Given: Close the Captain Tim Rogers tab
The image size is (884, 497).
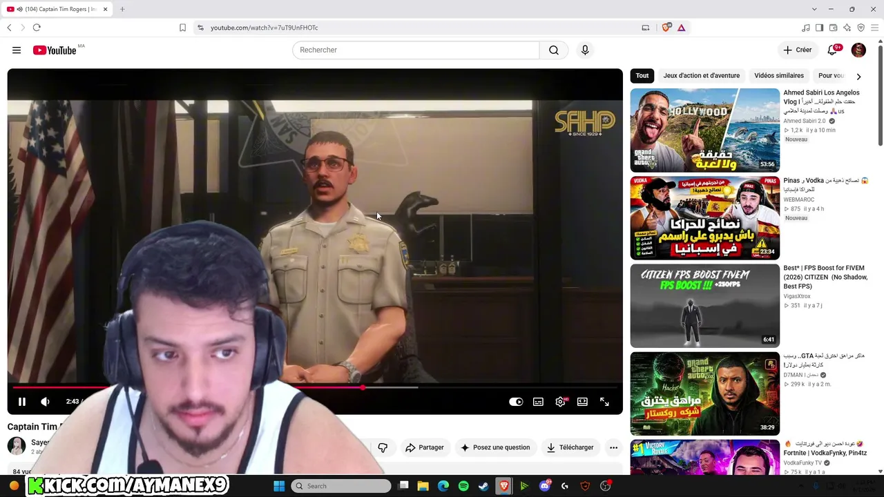Looking at the screenshot, I should point(106,9).
